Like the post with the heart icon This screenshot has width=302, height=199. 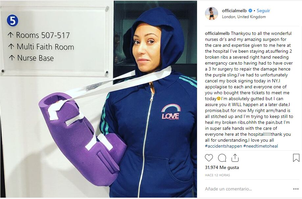click(x=209, y=158)
